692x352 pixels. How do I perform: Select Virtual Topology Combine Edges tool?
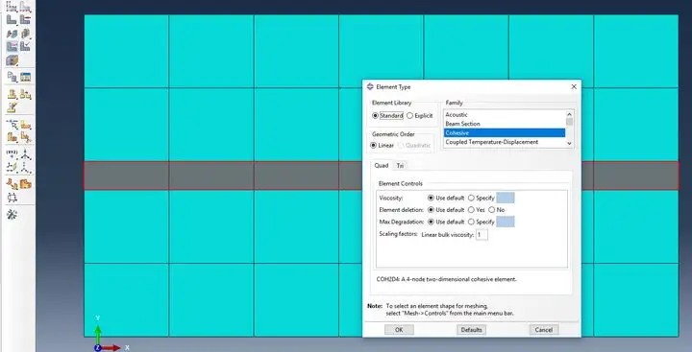pyautogui.click(x=26, y=94)
